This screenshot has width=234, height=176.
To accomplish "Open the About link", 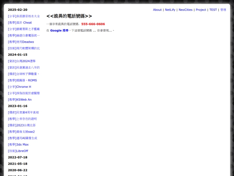I will click(157, 10).
